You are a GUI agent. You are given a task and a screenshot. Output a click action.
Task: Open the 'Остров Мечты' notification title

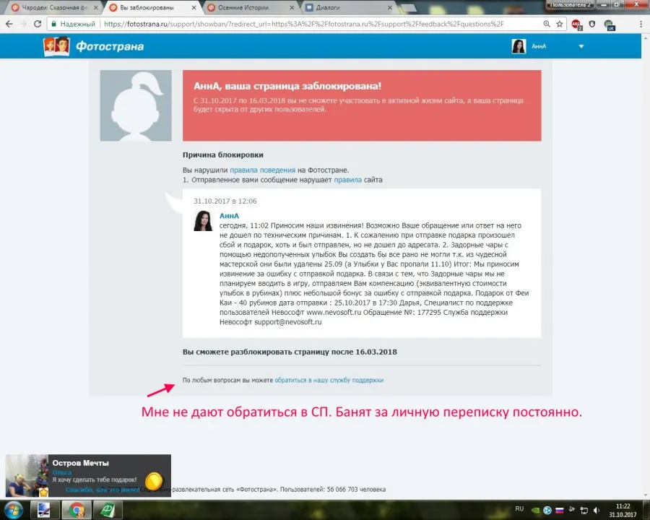tap(80, 463)
